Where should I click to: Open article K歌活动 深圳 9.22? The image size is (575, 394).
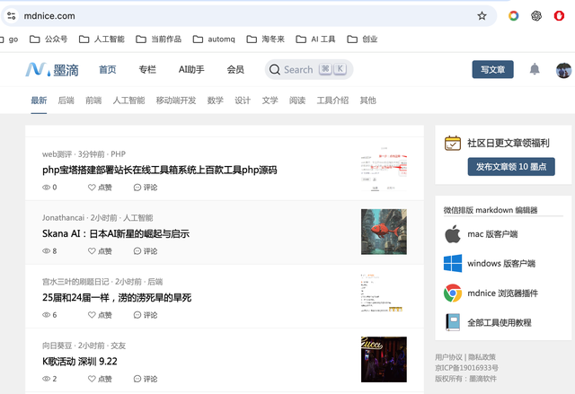coord(80,362)
